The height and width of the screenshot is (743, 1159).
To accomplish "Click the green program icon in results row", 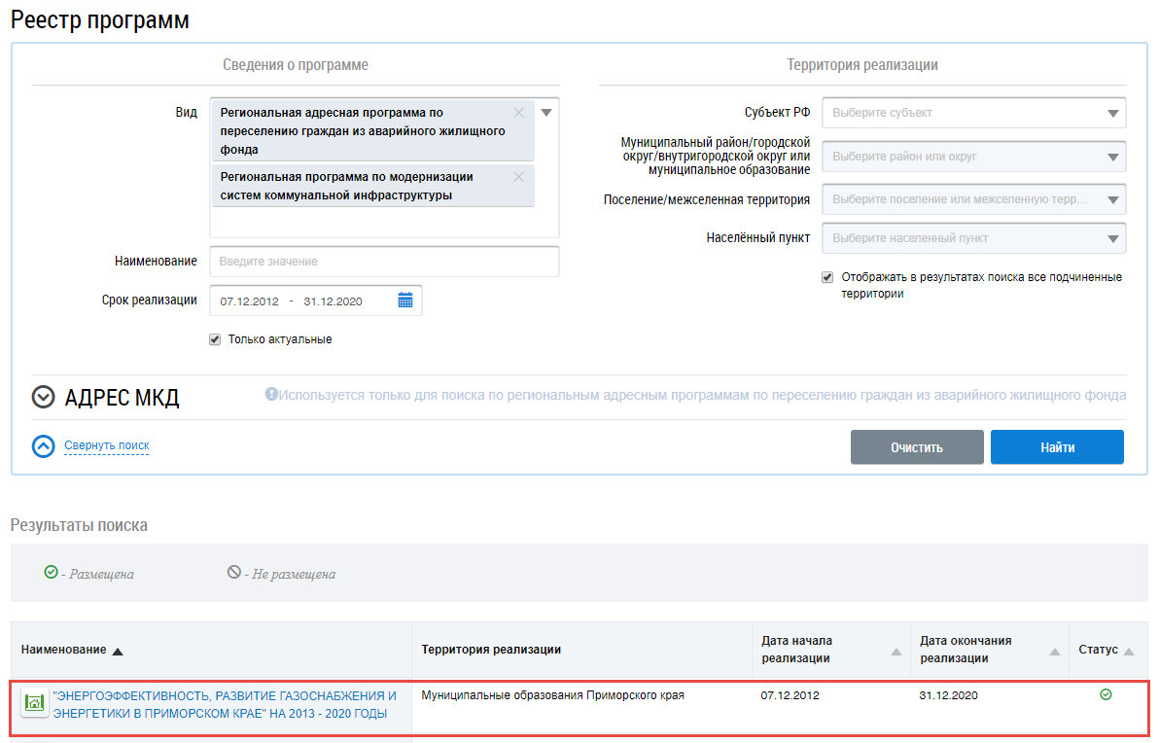I will click(35, 702).
